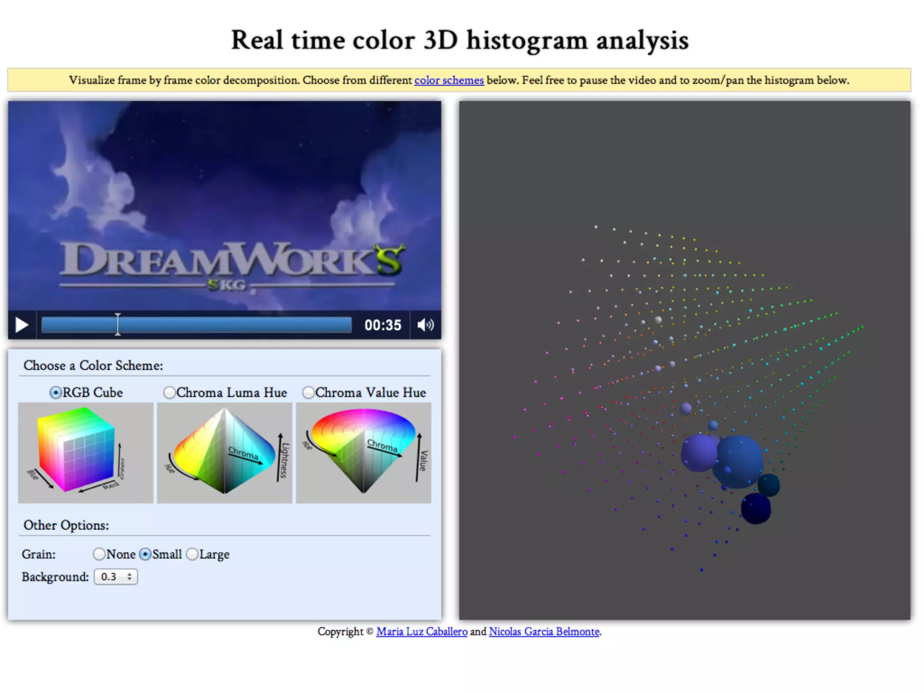Select the RGB Cube radio button
Image resolution: width=924 pixels, height=693 pixels.
pyautogui.click(x=55, y=393)
